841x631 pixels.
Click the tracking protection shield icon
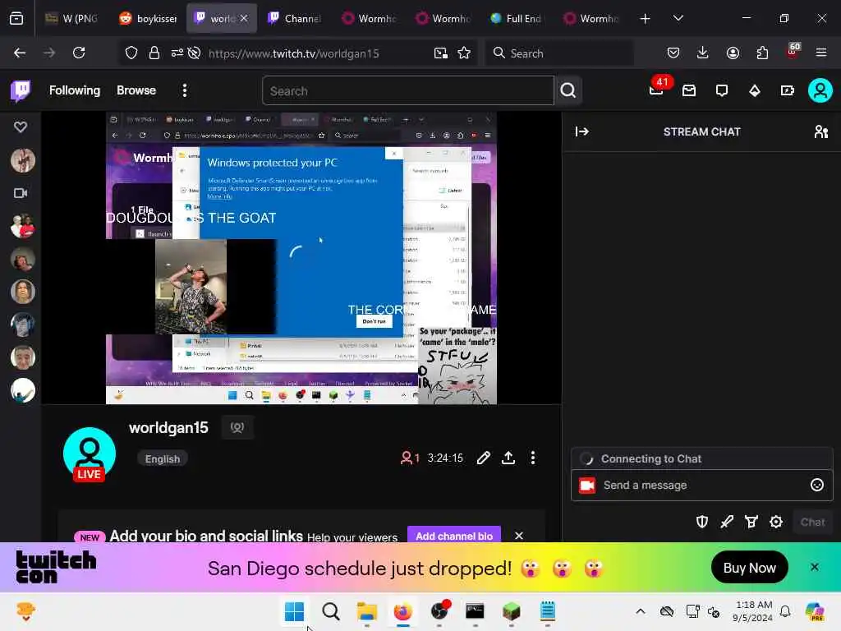click(x=131, y=53)
